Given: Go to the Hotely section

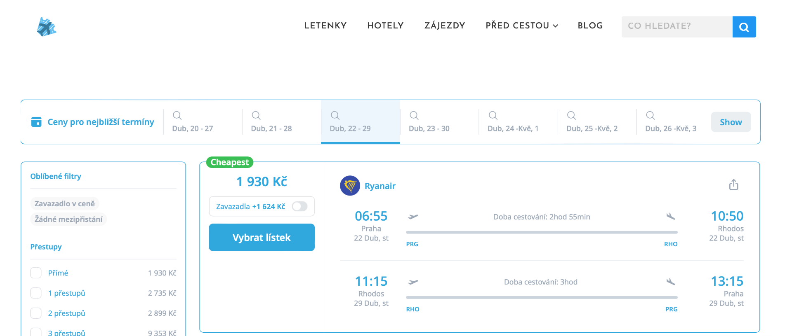Looking at the screenshot, I should (385, 26).
